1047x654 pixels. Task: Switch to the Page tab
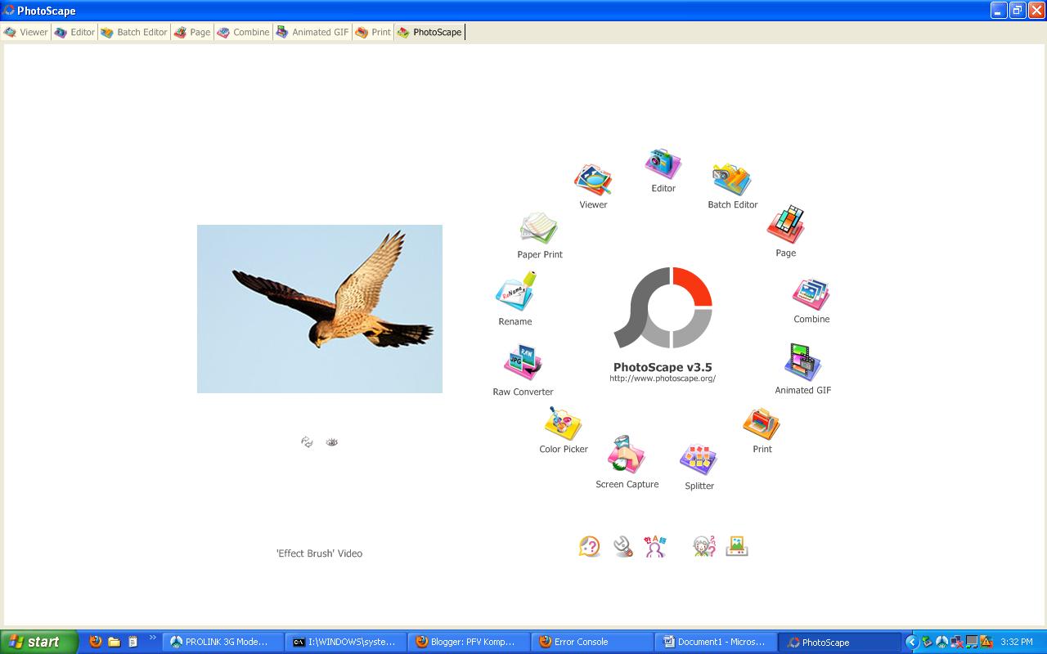pos(192,32)
